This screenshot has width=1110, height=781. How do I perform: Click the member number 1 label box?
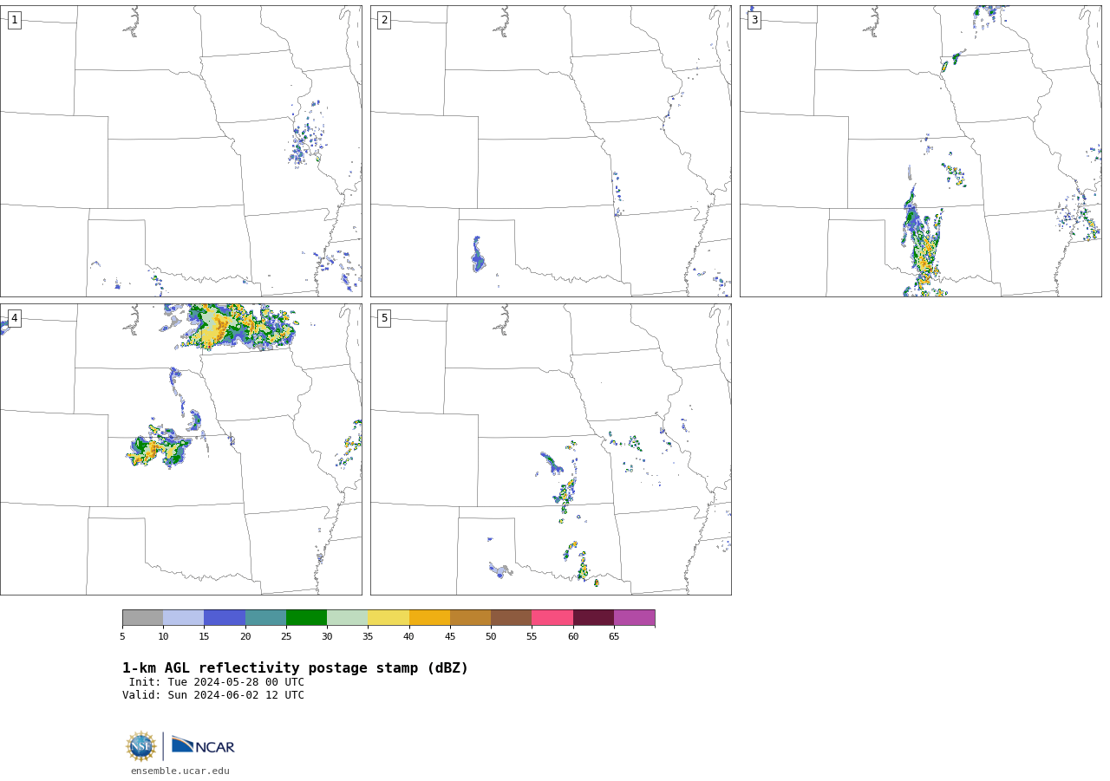click(14, 20)
